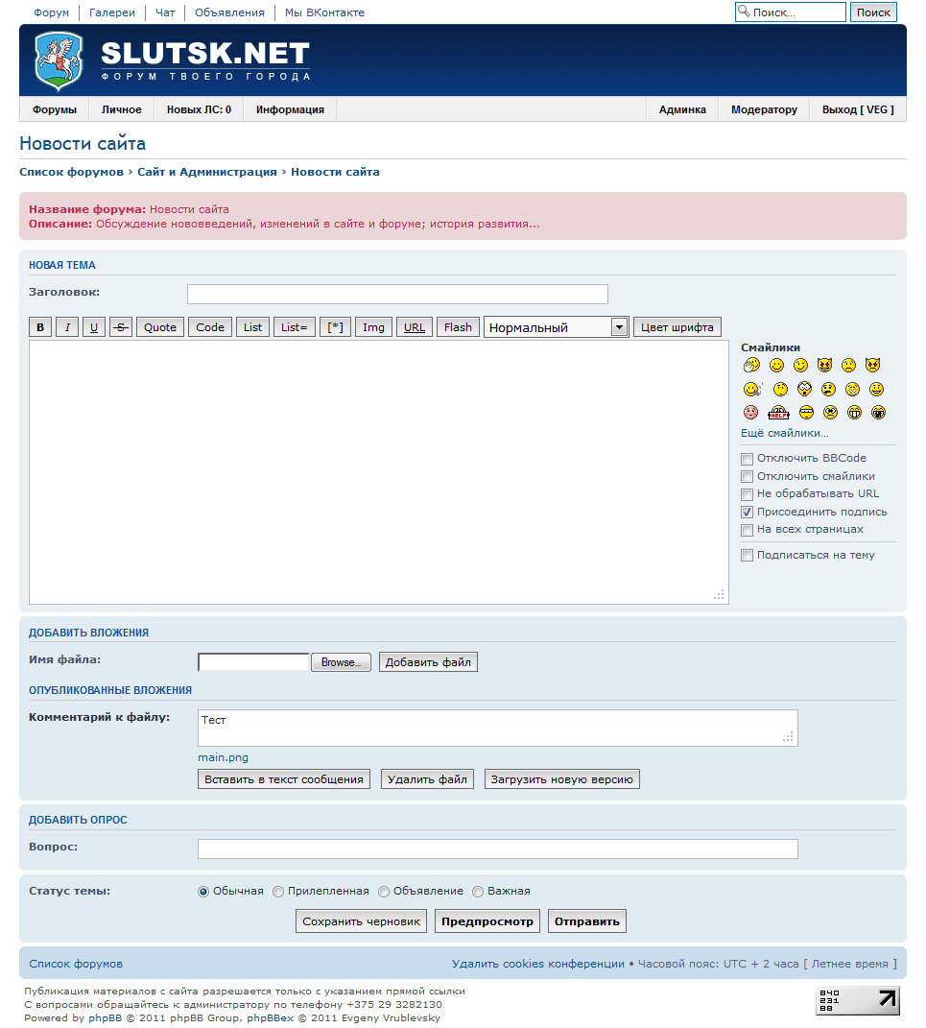The width and height of the screenshot is (926, 1028).
Task: Click the Предпросмотр preview button
Action: click(x=487, y=921)
